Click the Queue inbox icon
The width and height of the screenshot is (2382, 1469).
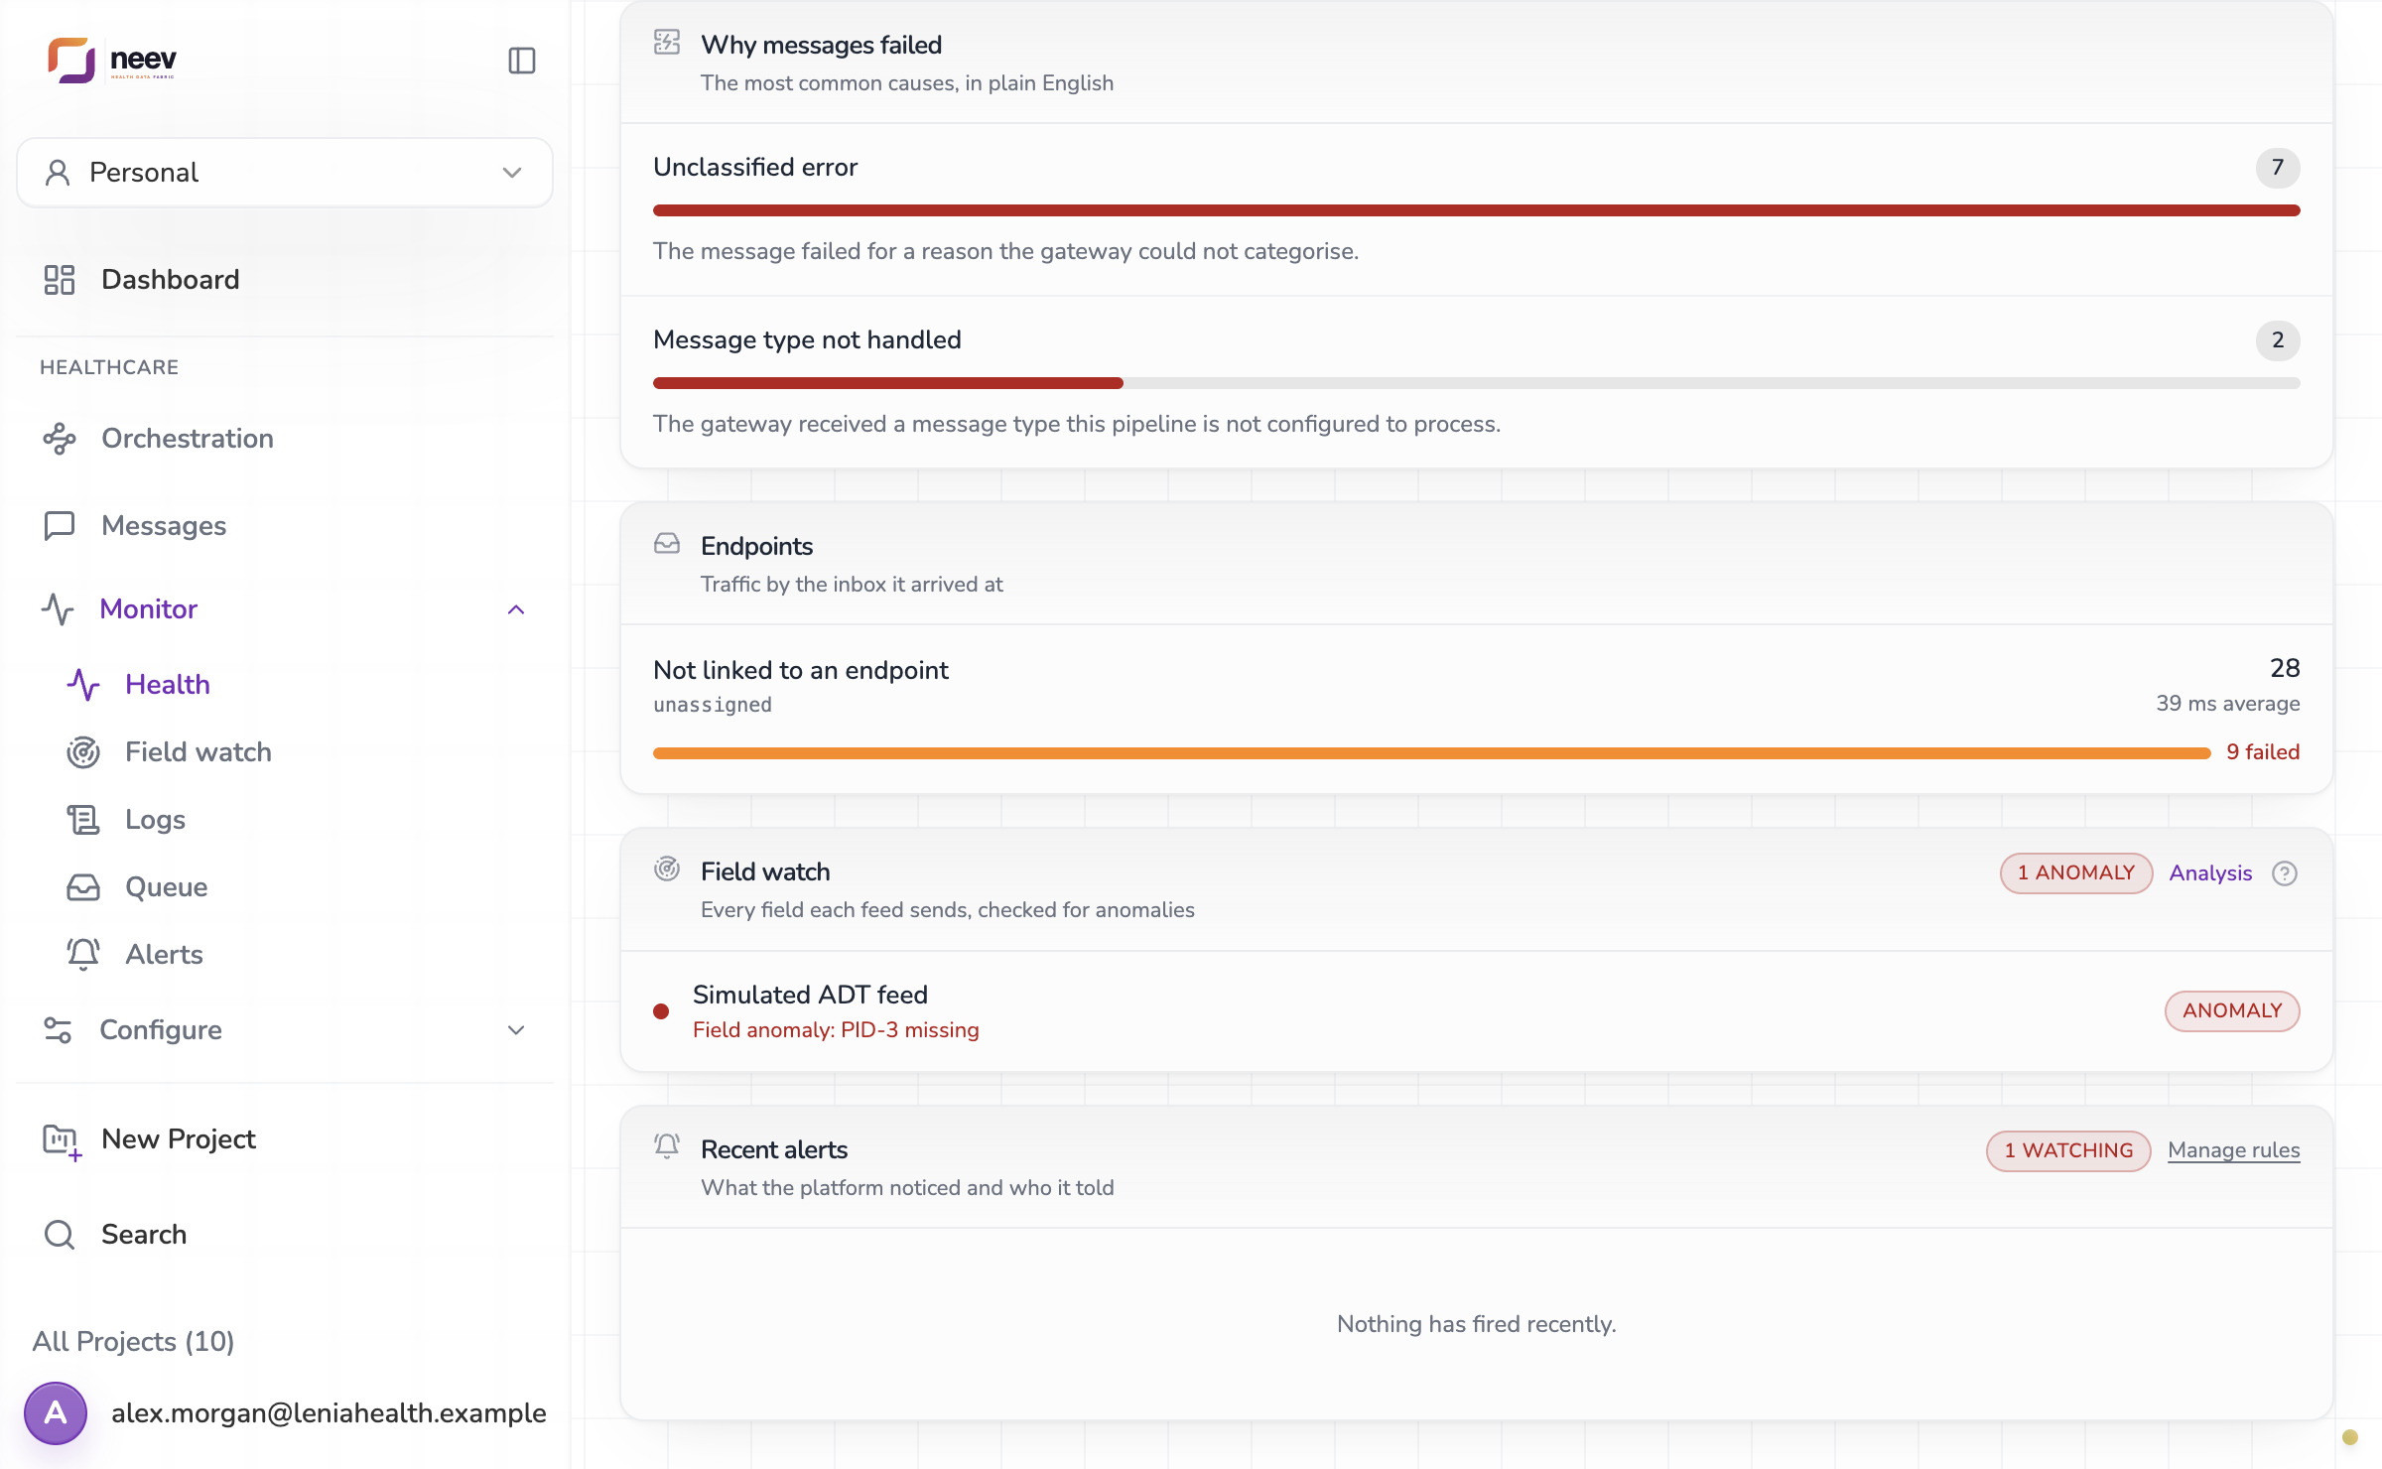pyautogui.click(x=83, y=887)
